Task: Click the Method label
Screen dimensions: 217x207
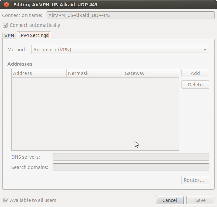Action: [17, 50]
